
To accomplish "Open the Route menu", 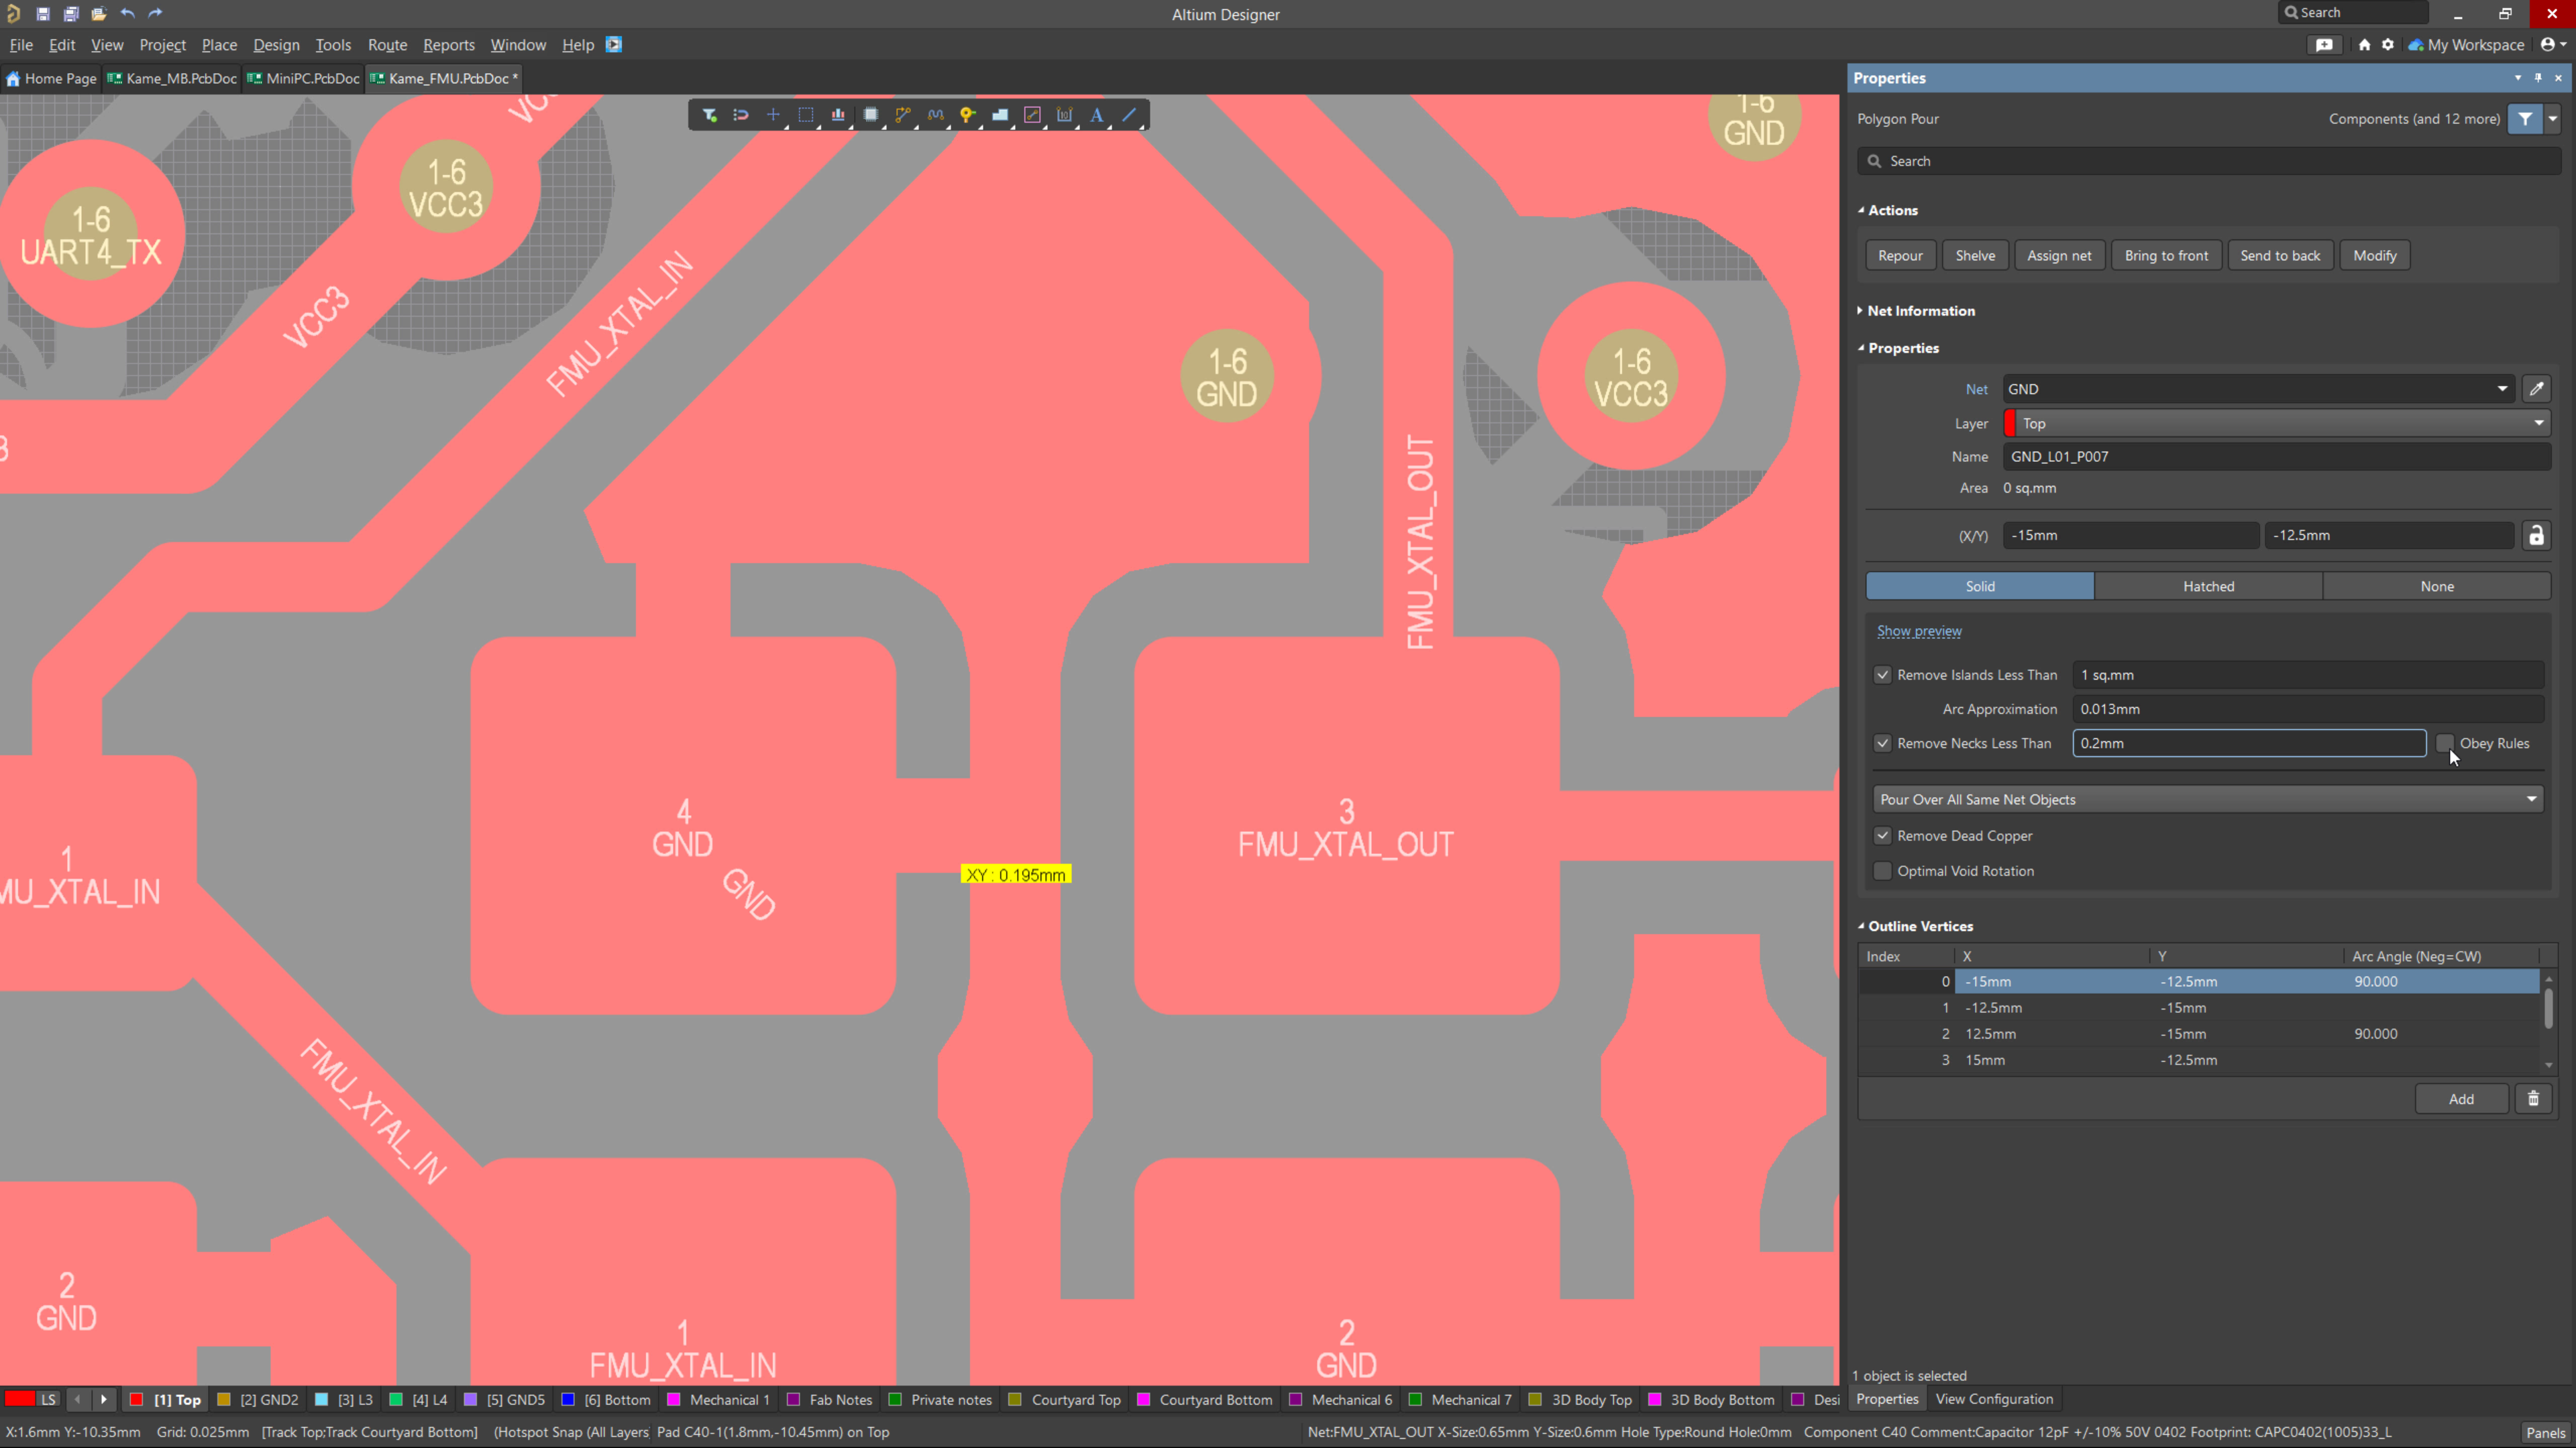I will pos(387,45).
